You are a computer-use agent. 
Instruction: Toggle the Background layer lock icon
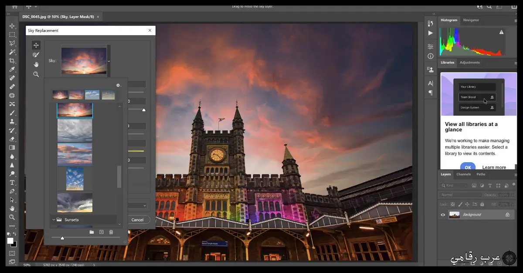pyautogui.click(x=507, y=215)
